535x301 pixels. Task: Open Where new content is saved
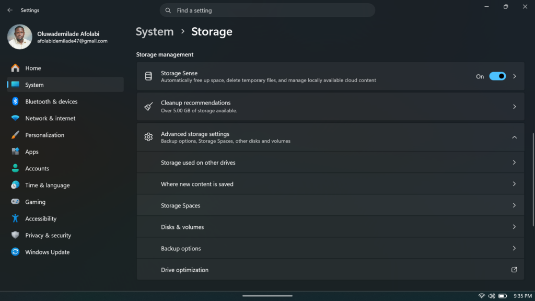[x=330, y=184]
